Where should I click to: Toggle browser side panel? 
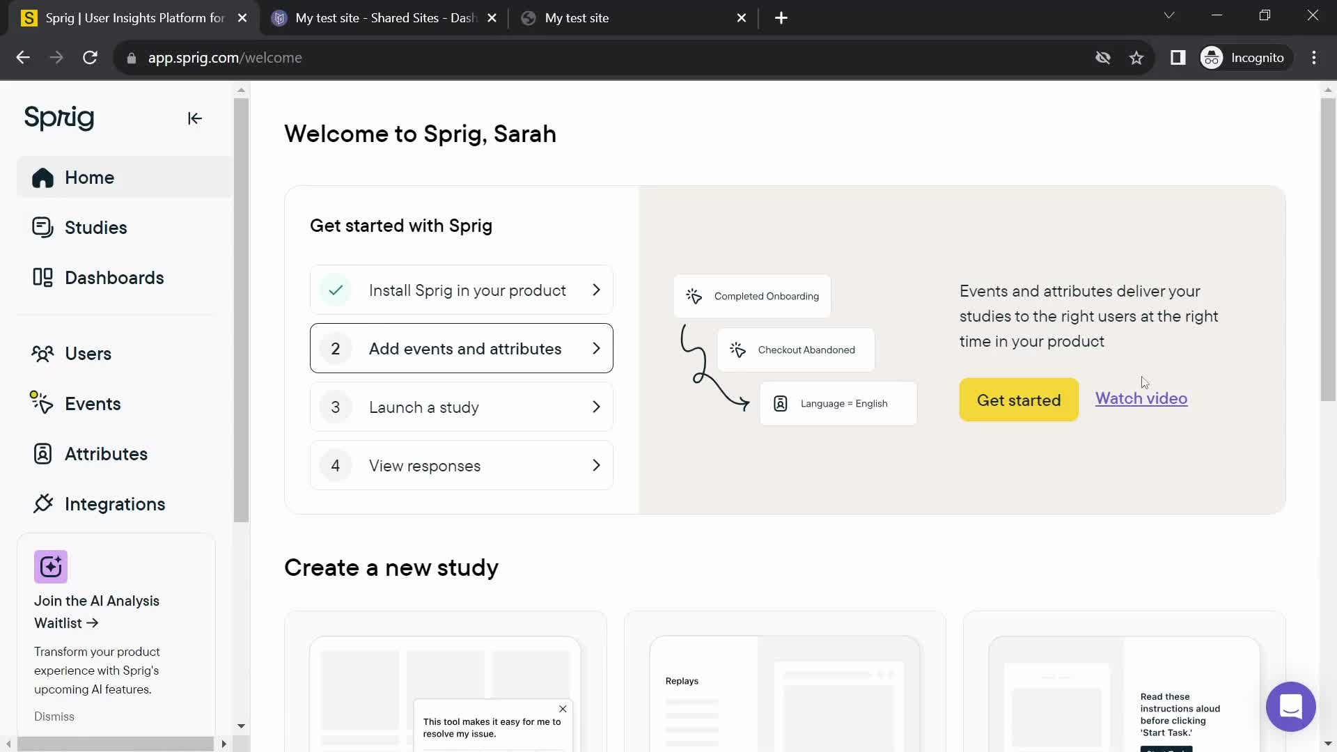pyautogui.click(x=1178, y=58)
